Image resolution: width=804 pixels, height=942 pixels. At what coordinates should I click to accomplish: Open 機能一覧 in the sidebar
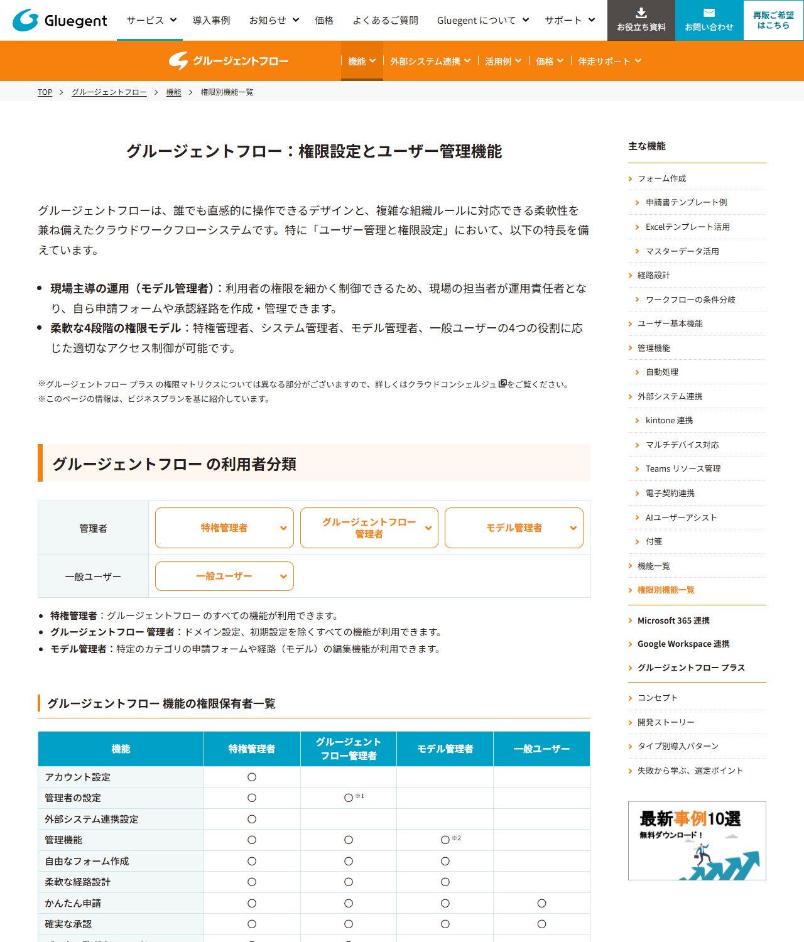tap(654, 566)
